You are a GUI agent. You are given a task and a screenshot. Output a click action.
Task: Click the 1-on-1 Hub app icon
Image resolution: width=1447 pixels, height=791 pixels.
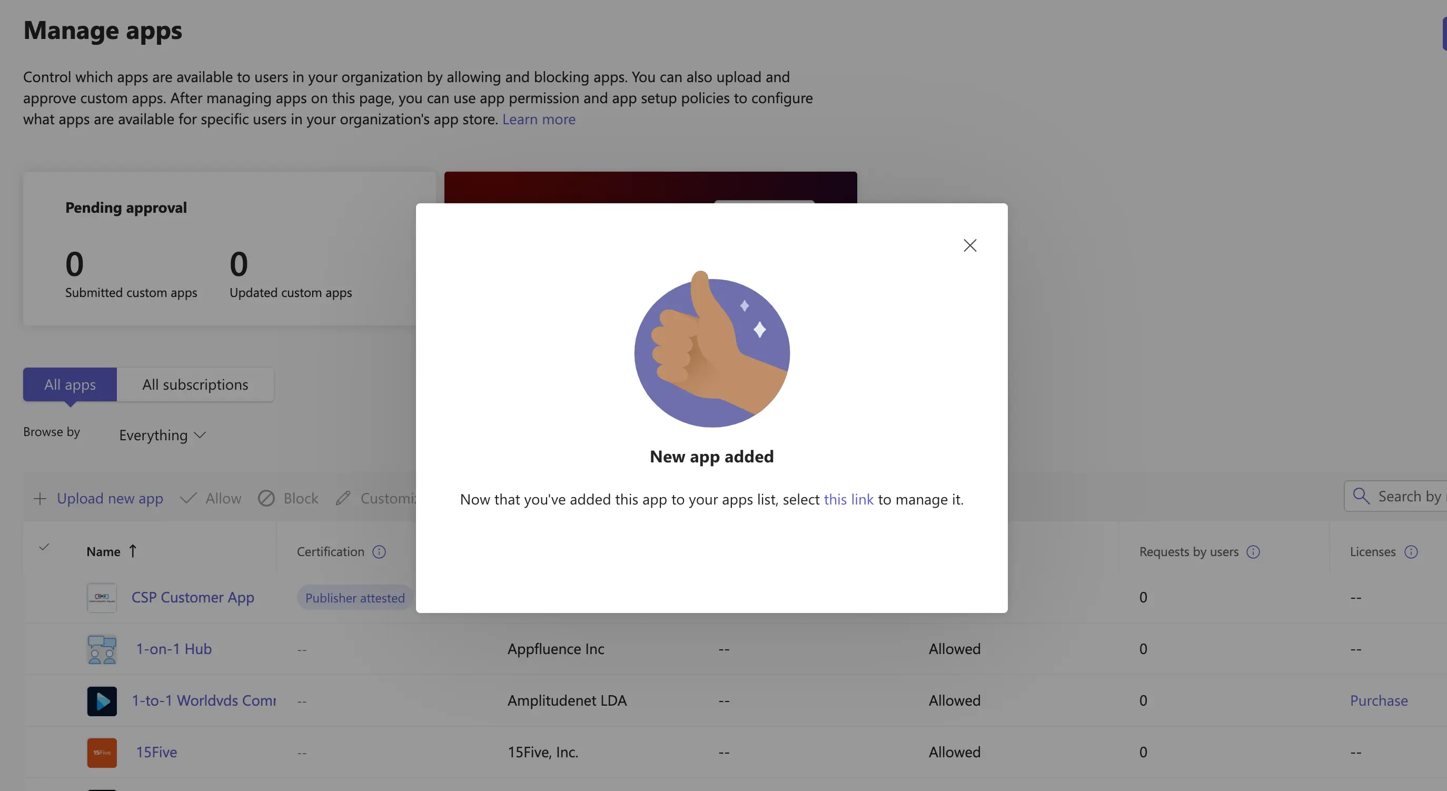point(102,649)
